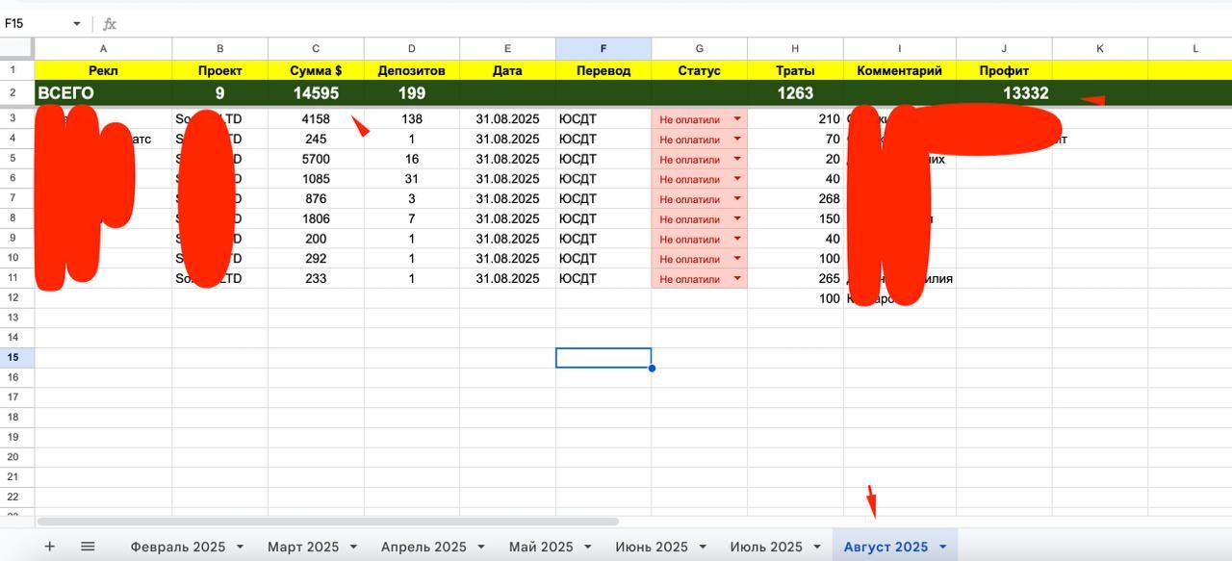Viewport: 1232px width, 561px height.
Task: Click the horizontal scrollbar
Action: pyautogui.click(x=327, y=522)
